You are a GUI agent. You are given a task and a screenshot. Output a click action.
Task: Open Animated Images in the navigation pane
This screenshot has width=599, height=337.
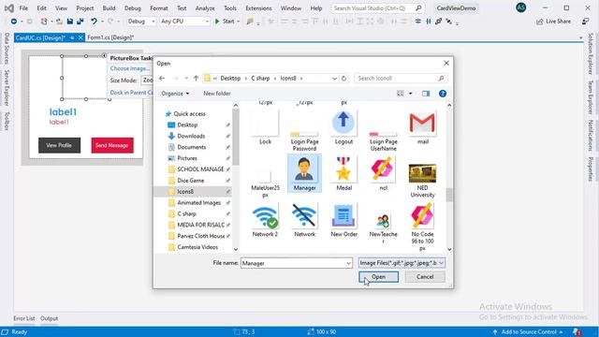click(x=198, y=202)
